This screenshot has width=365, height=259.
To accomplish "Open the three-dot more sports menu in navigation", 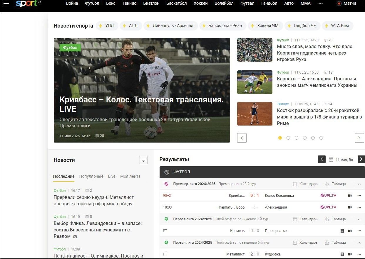I will 321,4.
